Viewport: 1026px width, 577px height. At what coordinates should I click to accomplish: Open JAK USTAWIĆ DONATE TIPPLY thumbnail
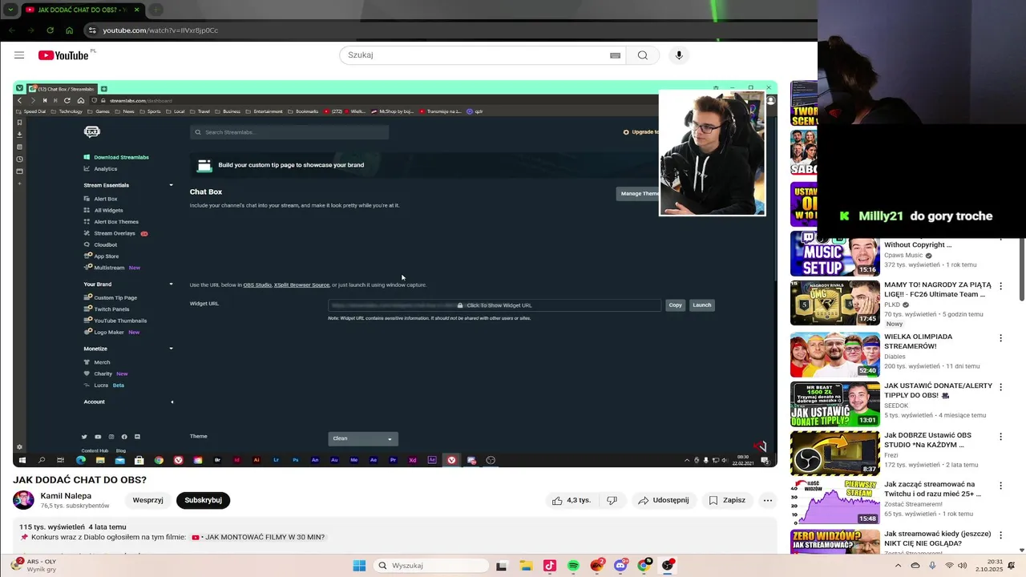click(834, 403)
